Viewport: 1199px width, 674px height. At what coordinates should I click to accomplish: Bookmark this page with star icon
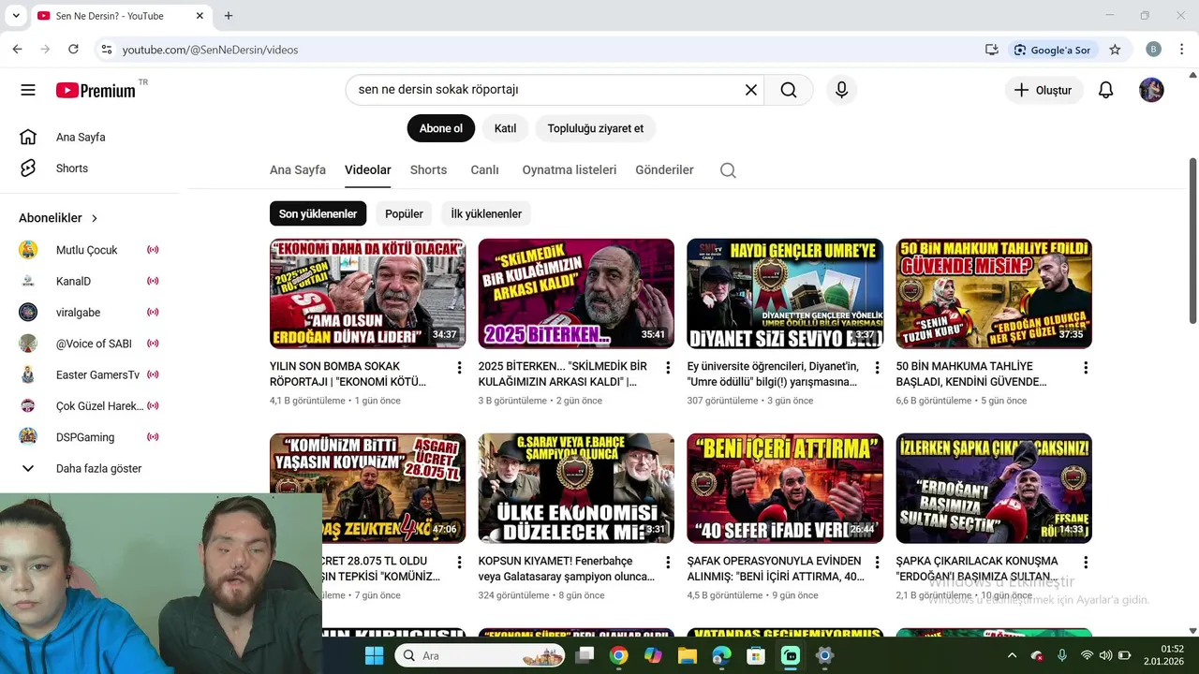click(1115, 50)
